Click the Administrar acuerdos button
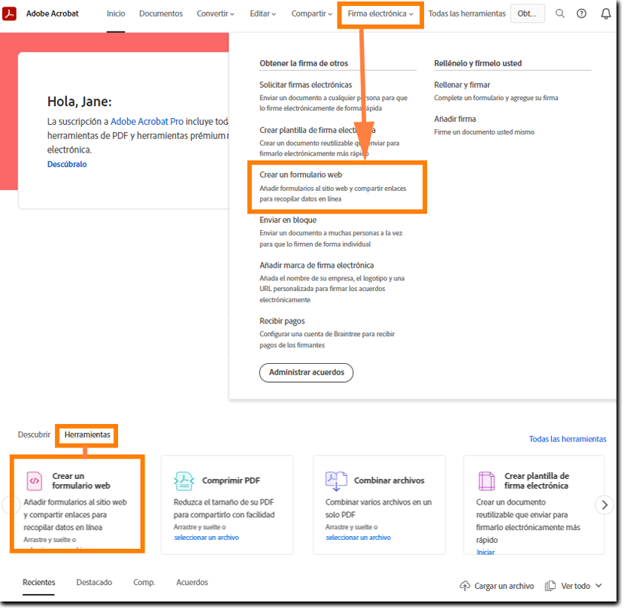The image size is (624, 609). 306,372
